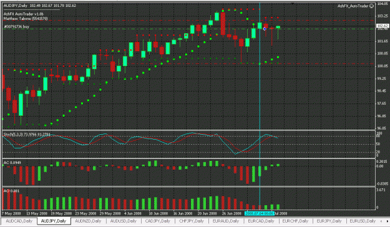Screen dimensions: 390x227
Task: Switch to the CADJPY,Daily tab
Action: (158, 221)
